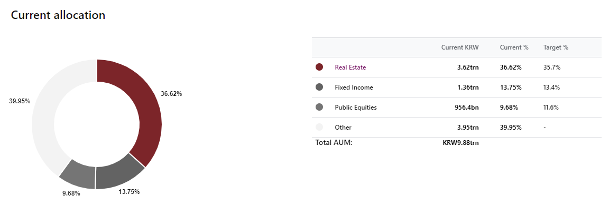
Task: Select the Public Equities donut slice
Action: (x=80, y=174)
